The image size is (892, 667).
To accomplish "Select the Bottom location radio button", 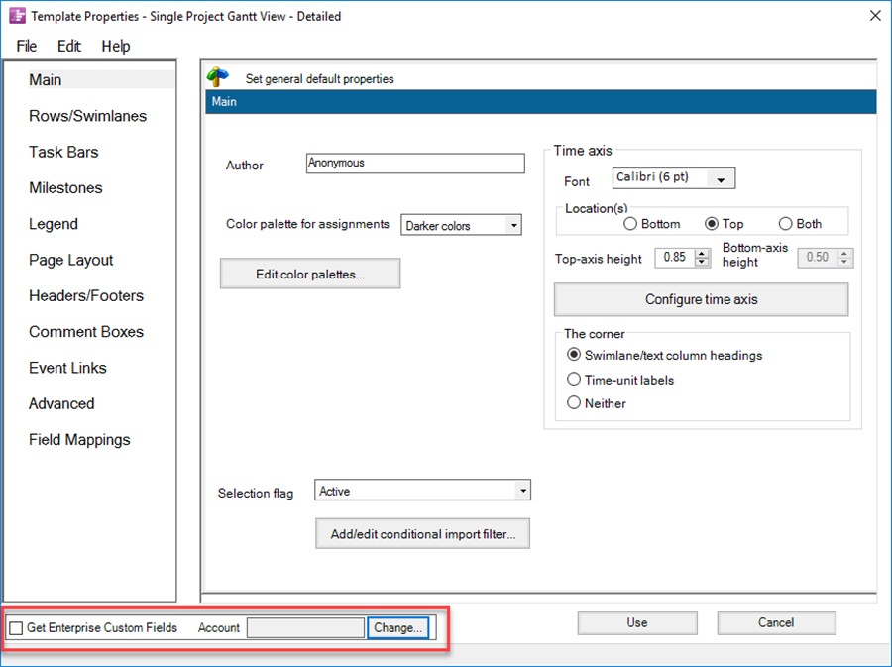I will pos(630,224).
